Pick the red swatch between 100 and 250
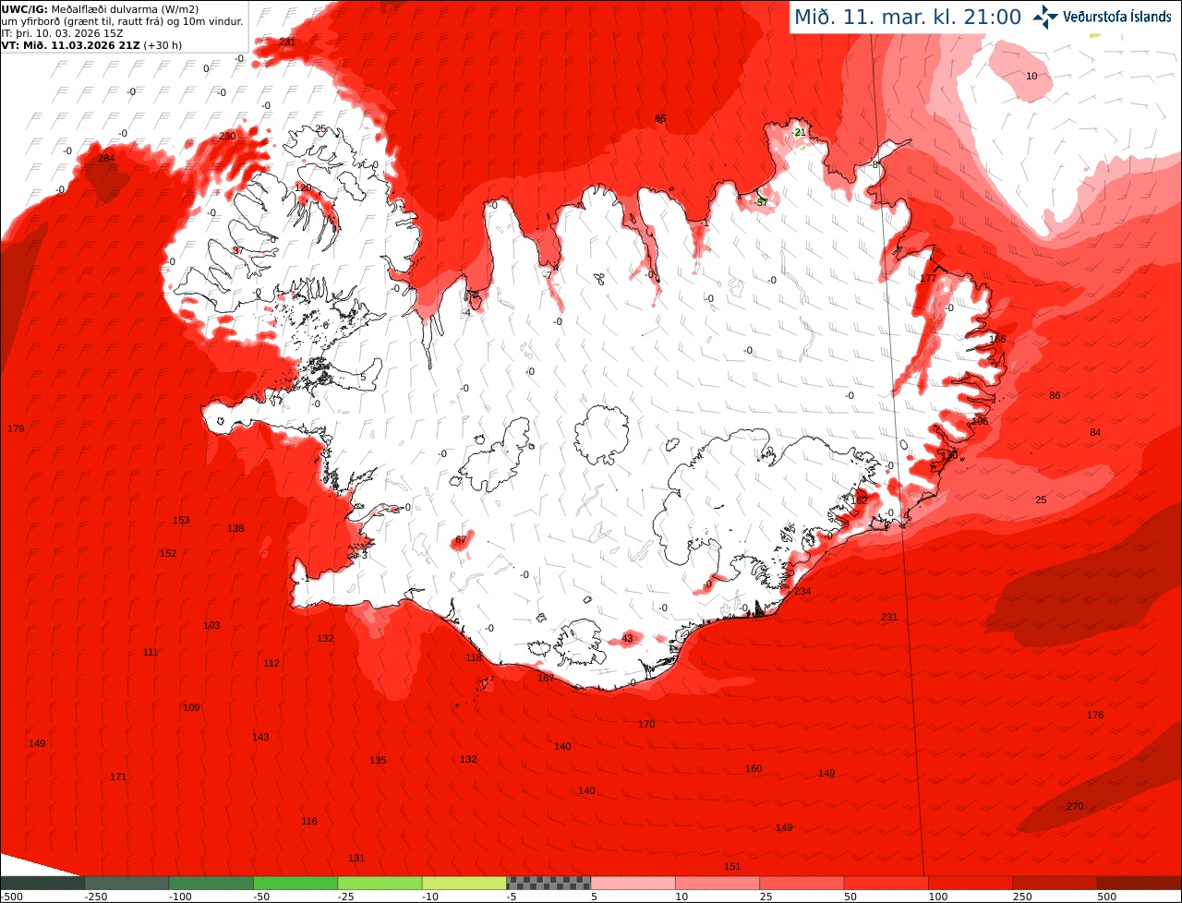The height and width of the screenshot is (903, 1182). tap(971, 883)
